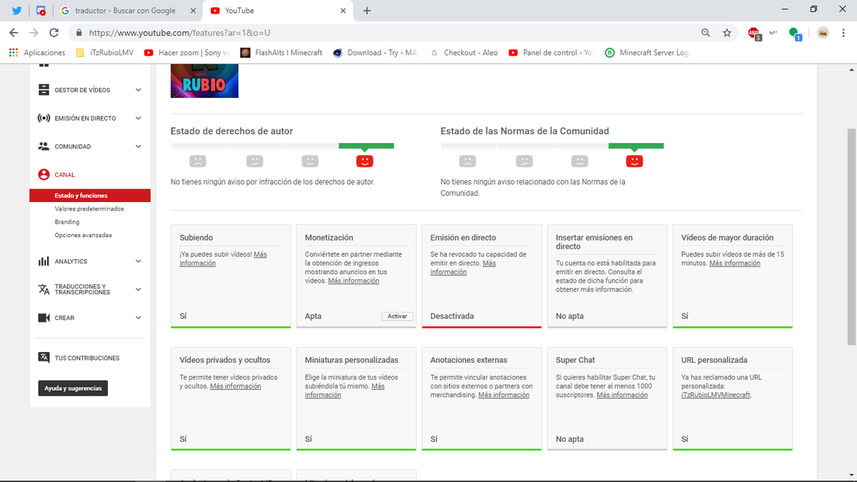Switch to the traductor Google search tab
Screen dimensions: 857x482
coord(126,11)
